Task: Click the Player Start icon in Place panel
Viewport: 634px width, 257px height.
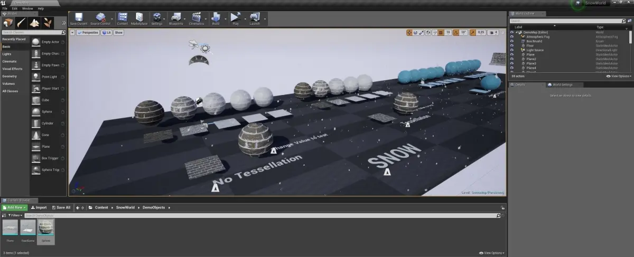Action: tap(35, 88)
